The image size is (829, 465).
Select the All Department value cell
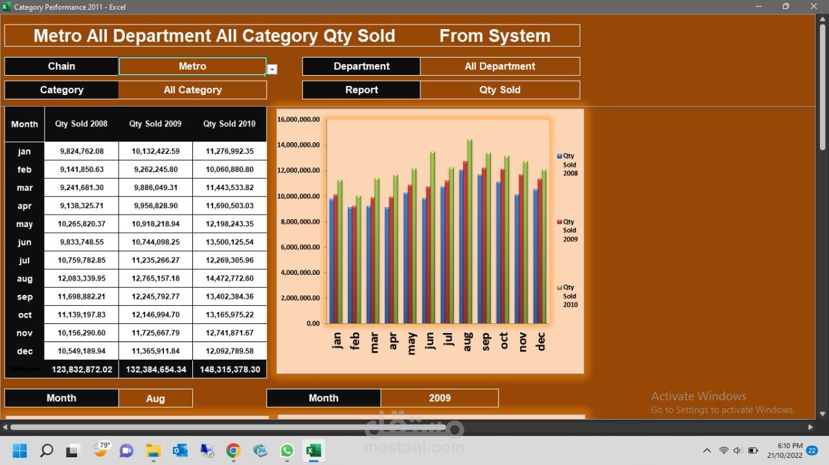[x=500, y=67]
